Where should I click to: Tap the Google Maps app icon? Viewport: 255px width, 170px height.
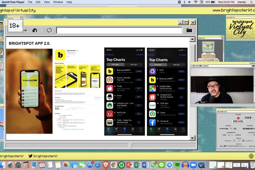152,88
